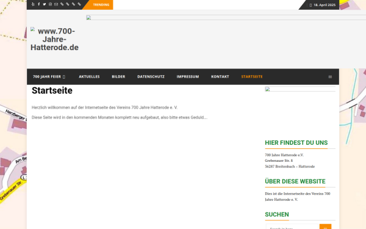Click the email envelope icon

tap(56, 4)
